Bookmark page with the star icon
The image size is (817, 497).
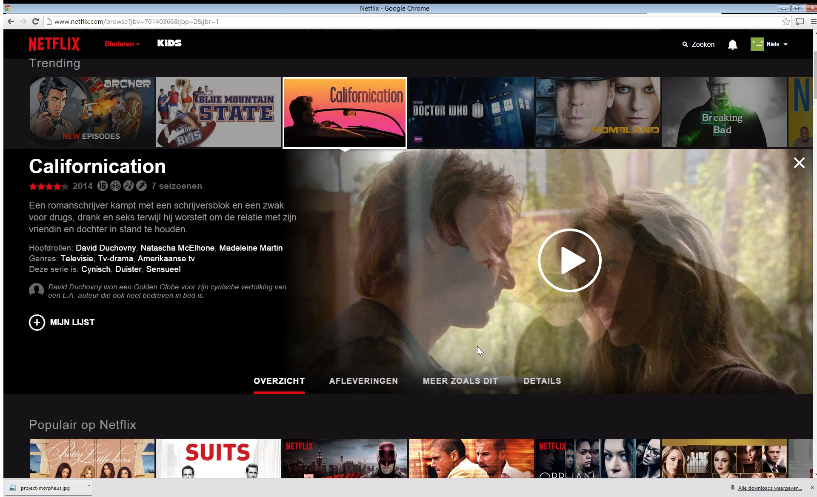[x=786, y=22]
